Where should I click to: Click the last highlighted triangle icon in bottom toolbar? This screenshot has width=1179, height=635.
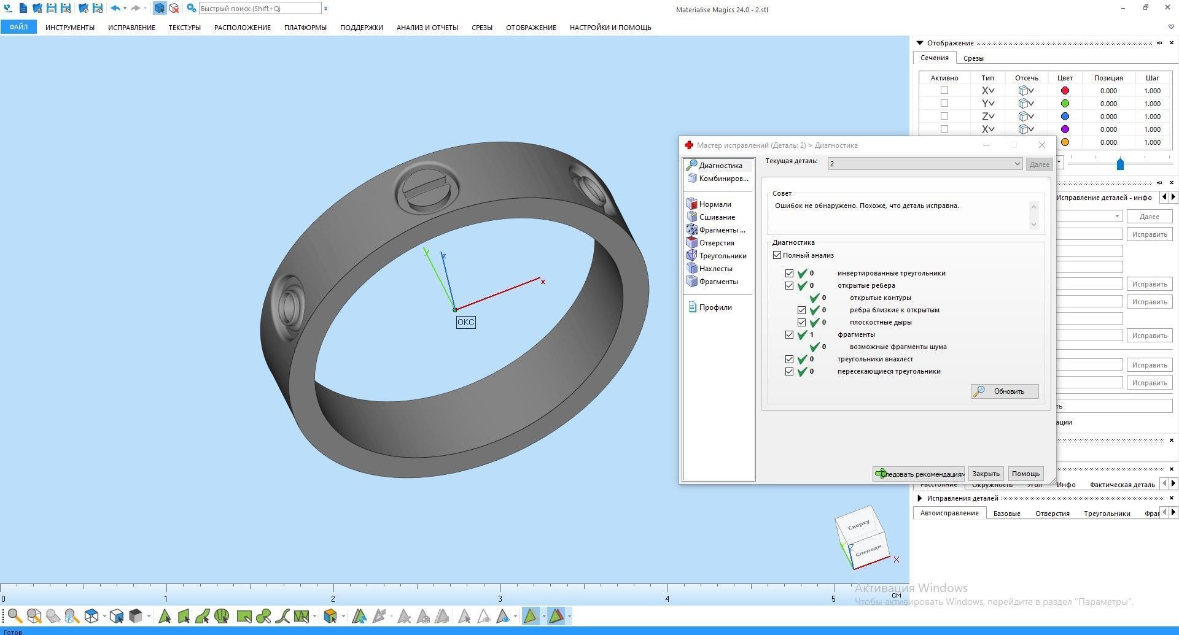tap(556, 616)
